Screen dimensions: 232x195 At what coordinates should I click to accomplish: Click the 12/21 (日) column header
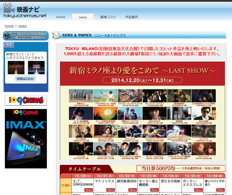coord(105,176)
